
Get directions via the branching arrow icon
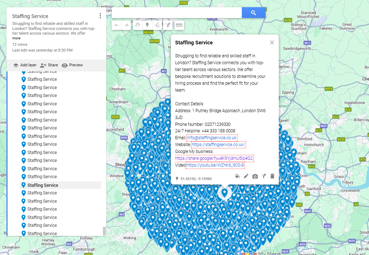(x=264, y=176)
